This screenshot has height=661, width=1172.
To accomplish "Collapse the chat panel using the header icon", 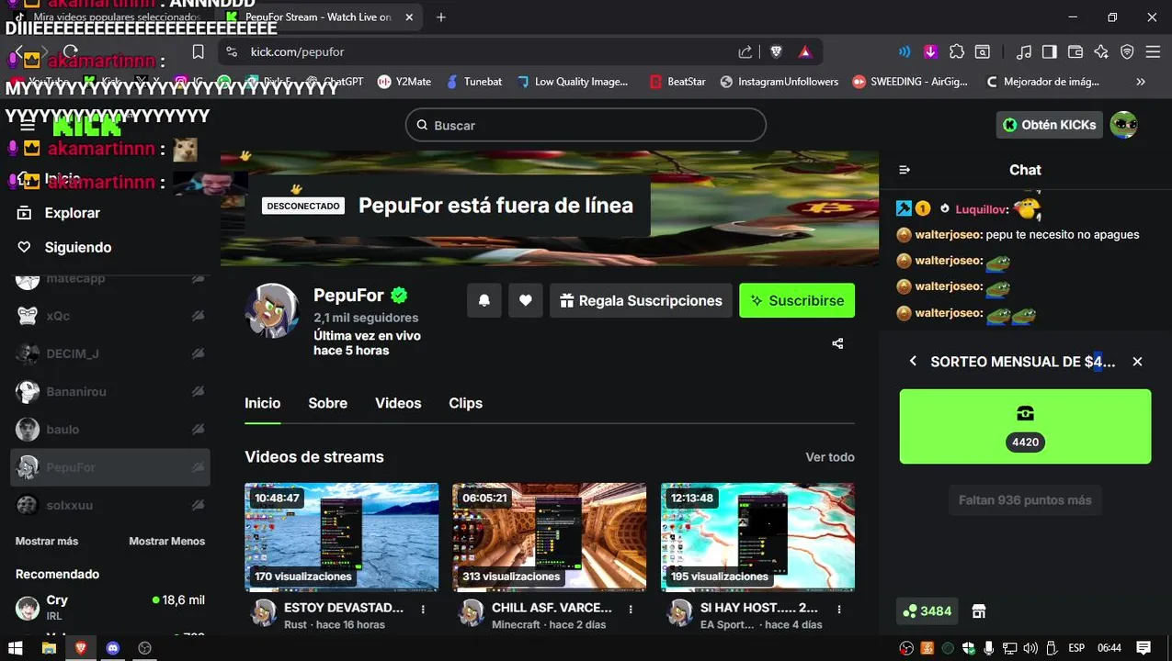I will (905, 170).
